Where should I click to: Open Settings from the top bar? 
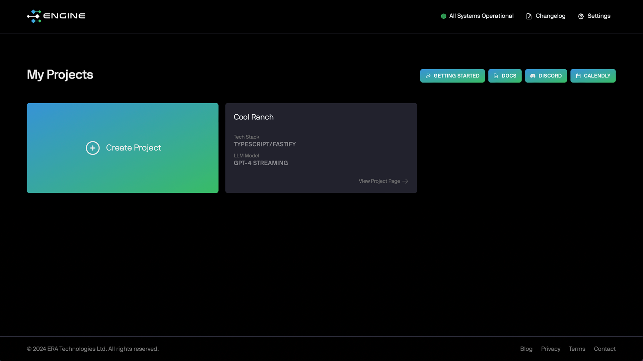[599, 16]
